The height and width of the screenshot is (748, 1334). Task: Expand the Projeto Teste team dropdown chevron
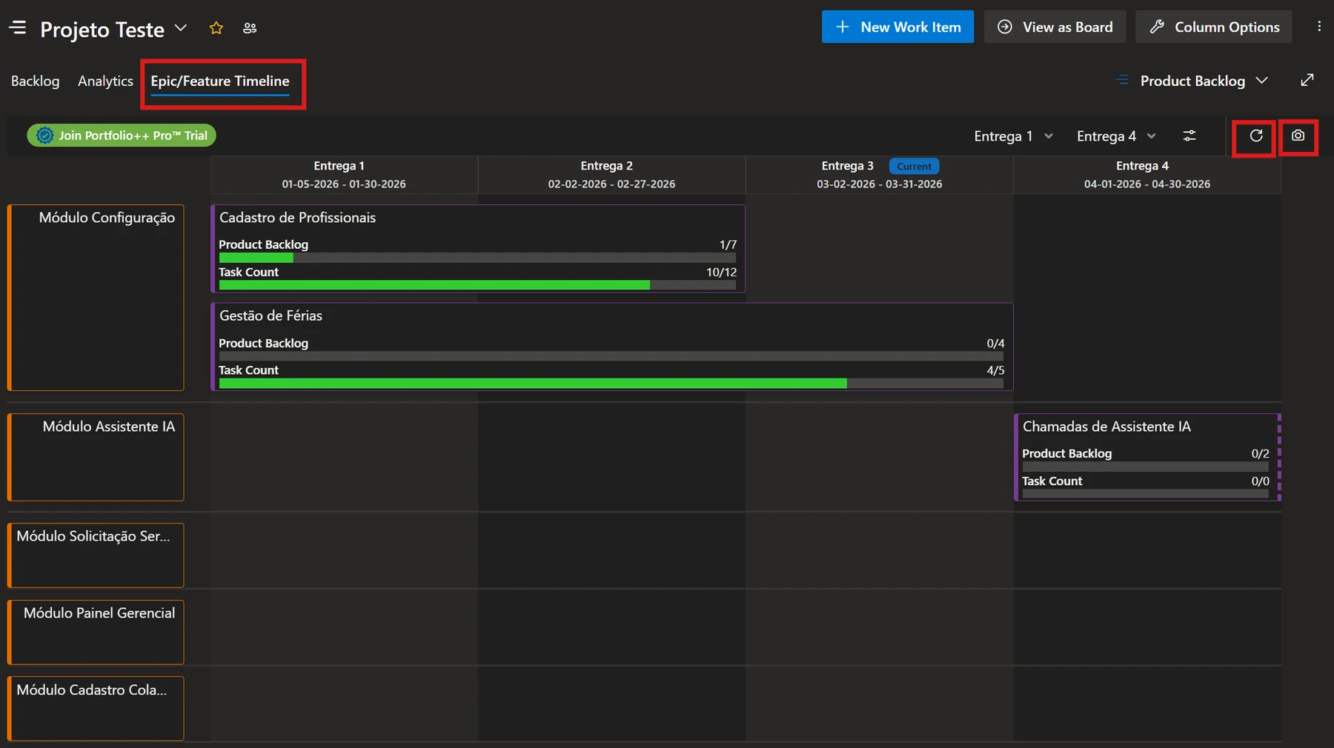tap(180, 28)
